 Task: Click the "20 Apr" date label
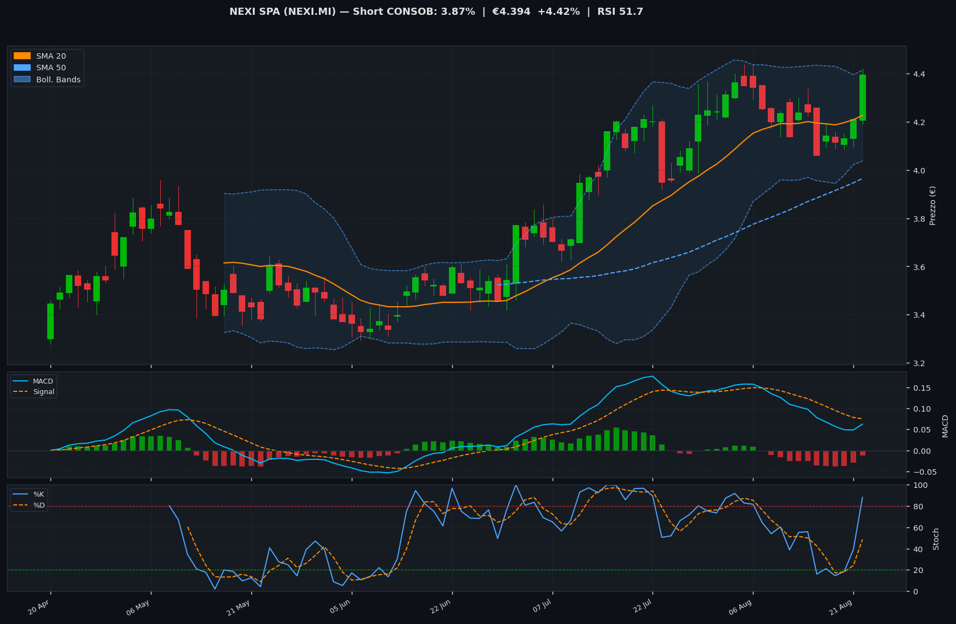(39, 606)
